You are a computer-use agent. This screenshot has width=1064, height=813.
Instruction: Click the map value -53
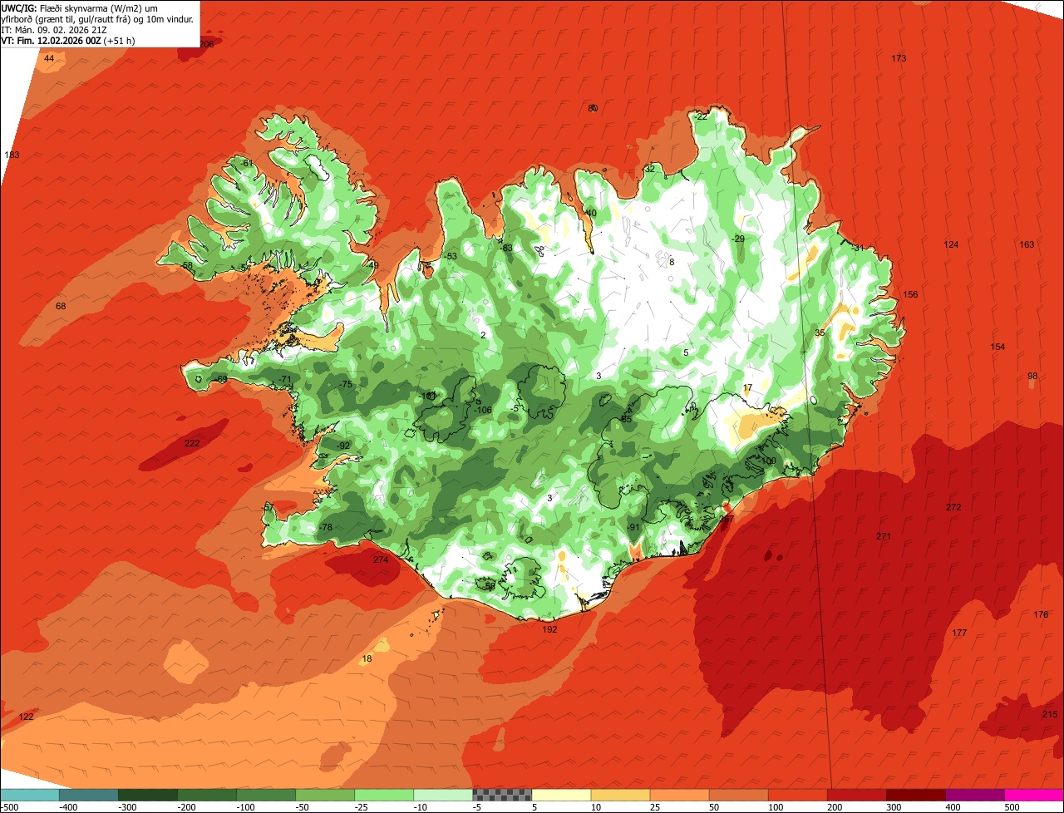pyautogui.click(x=451, y=256)
